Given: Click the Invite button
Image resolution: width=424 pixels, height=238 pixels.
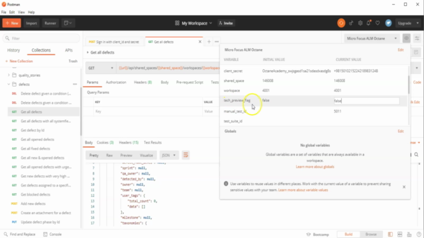Looking at the screenshot, I should [226, 23].
